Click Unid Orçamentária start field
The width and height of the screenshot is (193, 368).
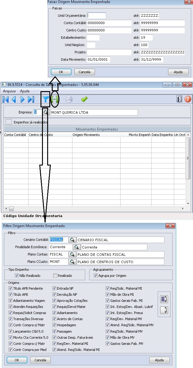click(96, 16)
